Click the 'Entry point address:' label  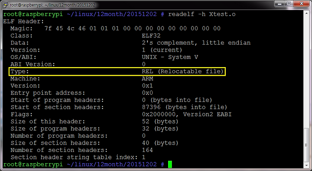click(x=48, y=93)
